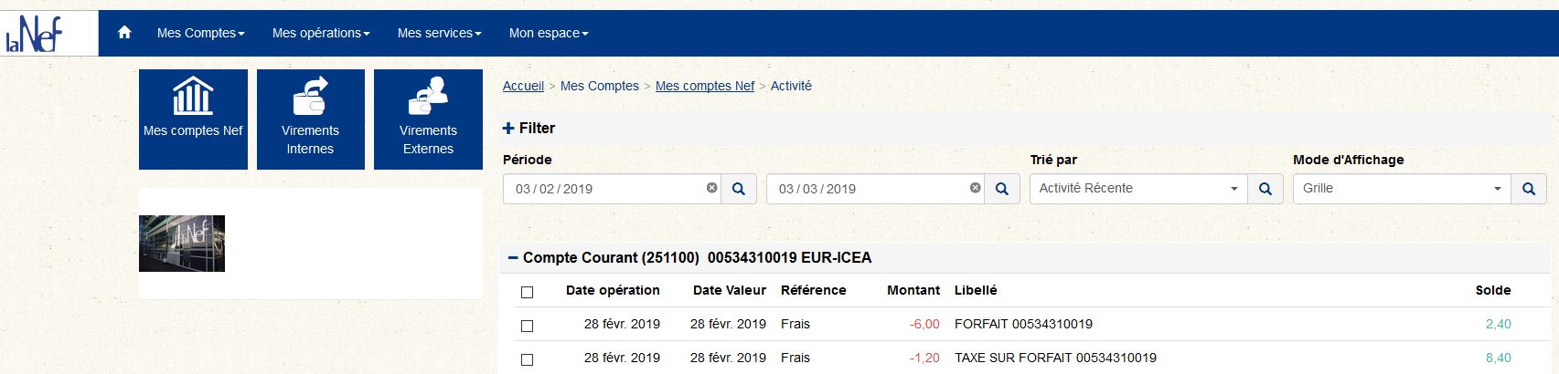Open Virements Externes tile
This screenshot has height=374, width=1559.
[428, 119]
